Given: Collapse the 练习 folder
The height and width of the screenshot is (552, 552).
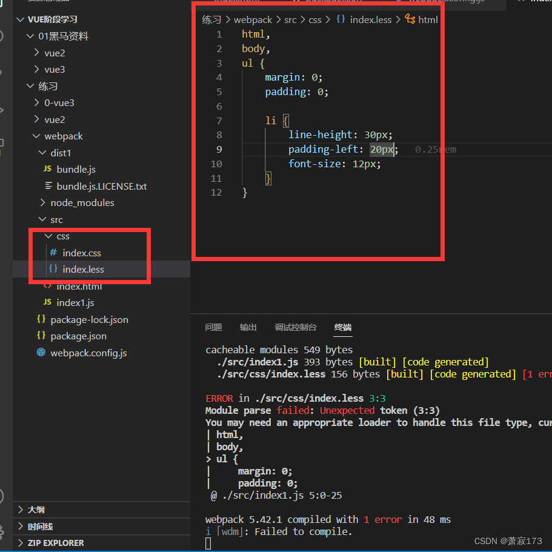Looking at the screenshot, I should click(x=31, y=86).
